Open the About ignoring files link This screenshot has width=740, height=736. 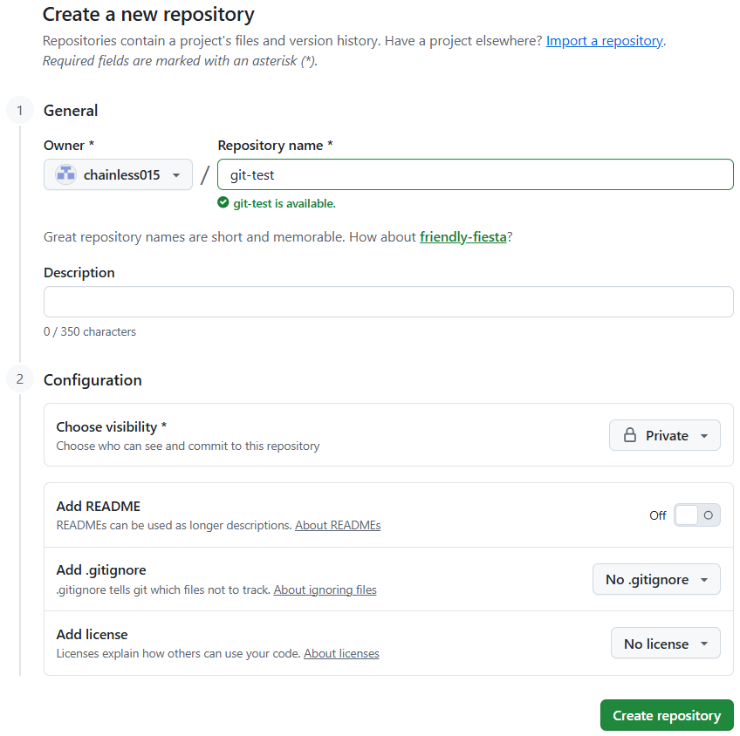[x=325, y=589]
